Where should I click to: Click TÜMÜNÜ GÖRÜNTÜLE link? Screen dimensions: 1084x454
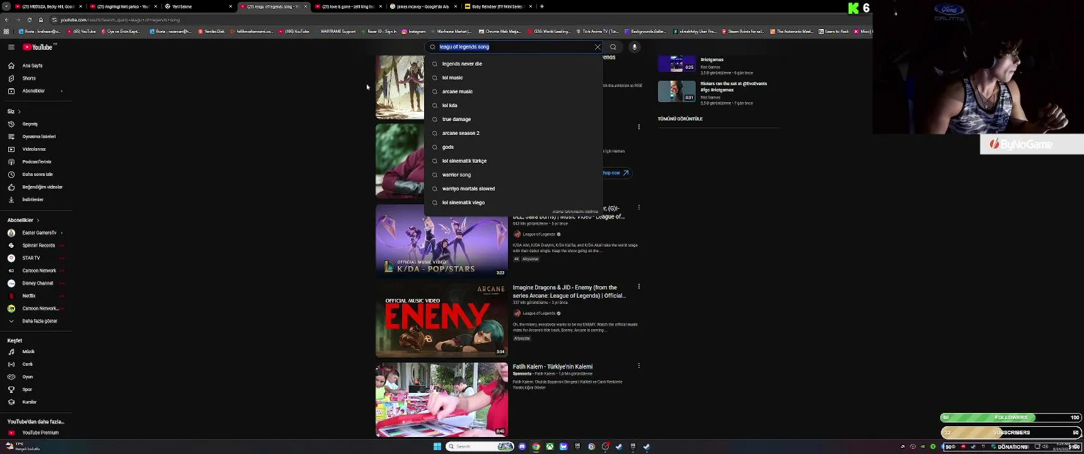[680, 119]
